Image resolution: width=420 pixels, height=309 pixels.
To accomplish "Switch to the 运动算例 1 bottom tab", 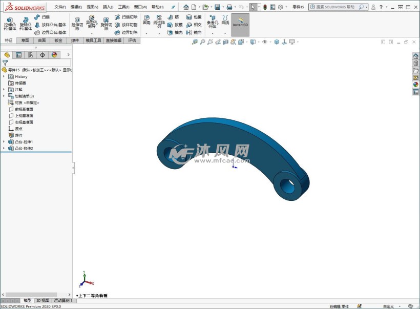I will point(63,301).
